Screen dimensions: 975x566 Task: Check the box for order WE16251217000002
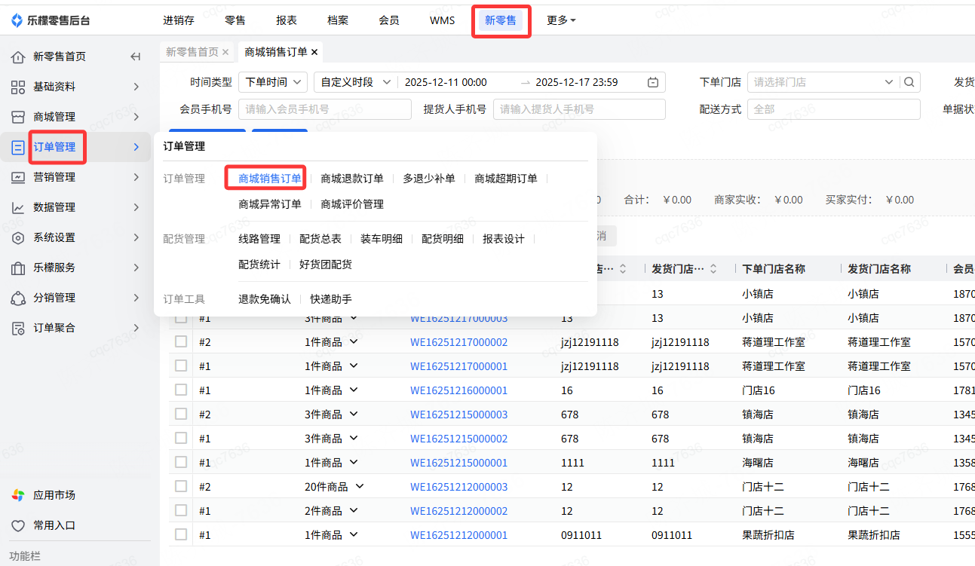(181, 342)
